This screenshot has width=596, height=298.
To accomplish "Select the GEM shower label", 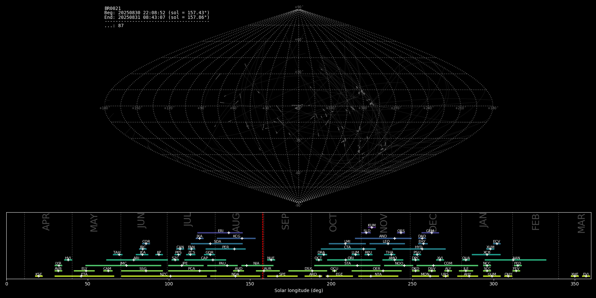I will click(430, 231).
